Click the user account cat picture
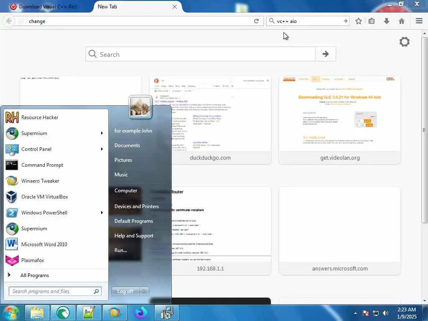Image resolution: width=428 pixels, height=321 pixels. (x=140, y=107)
